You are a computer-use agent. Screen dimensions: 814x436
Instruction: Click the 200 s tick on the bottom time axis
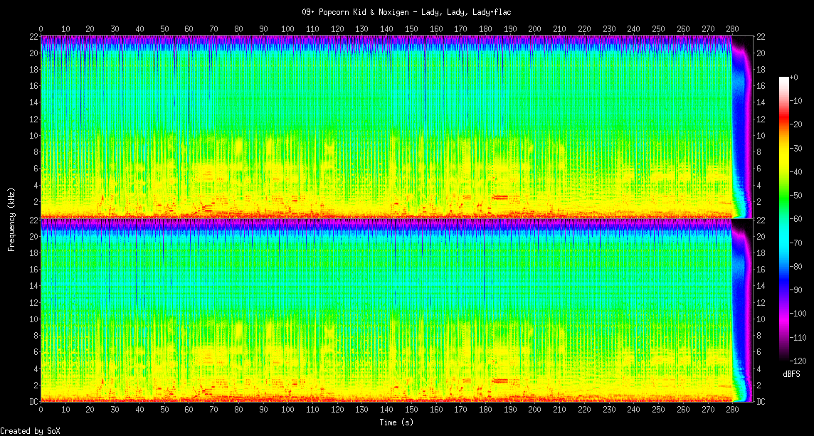tap(534, 410)
